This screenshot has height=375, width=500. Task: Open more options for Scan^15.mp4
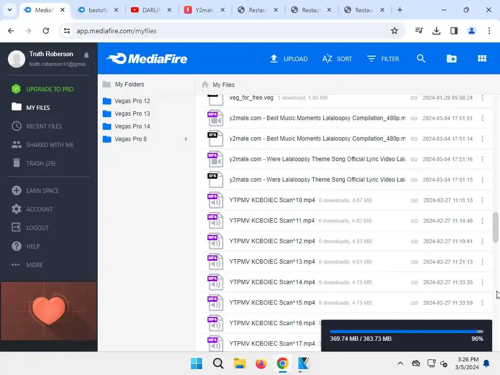[482, 303]
